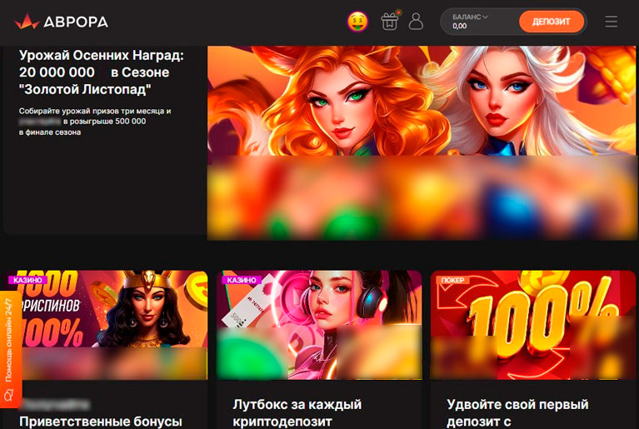
Task: Open the main banner with fox girls
Action: [x=422, y=142]
